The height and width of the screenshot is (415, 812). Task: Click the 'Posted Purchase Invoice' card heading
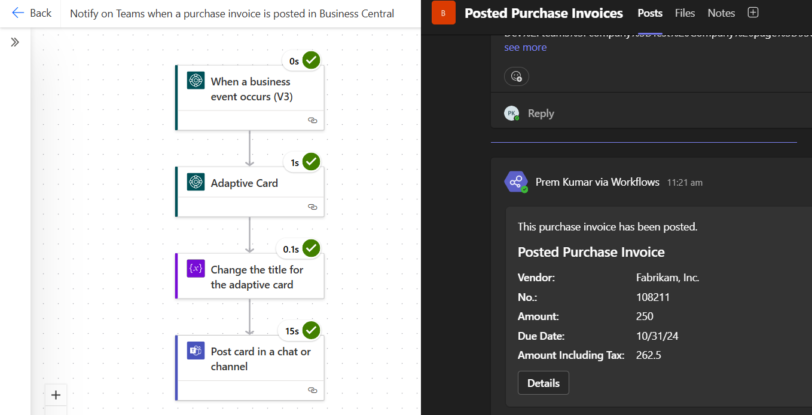[591, 252]
